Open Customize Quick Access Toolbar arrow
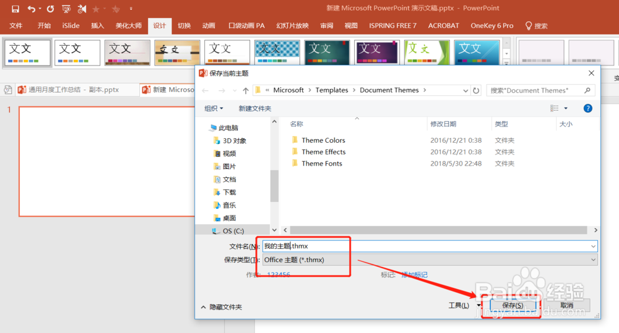 click(x=131, y=8)
